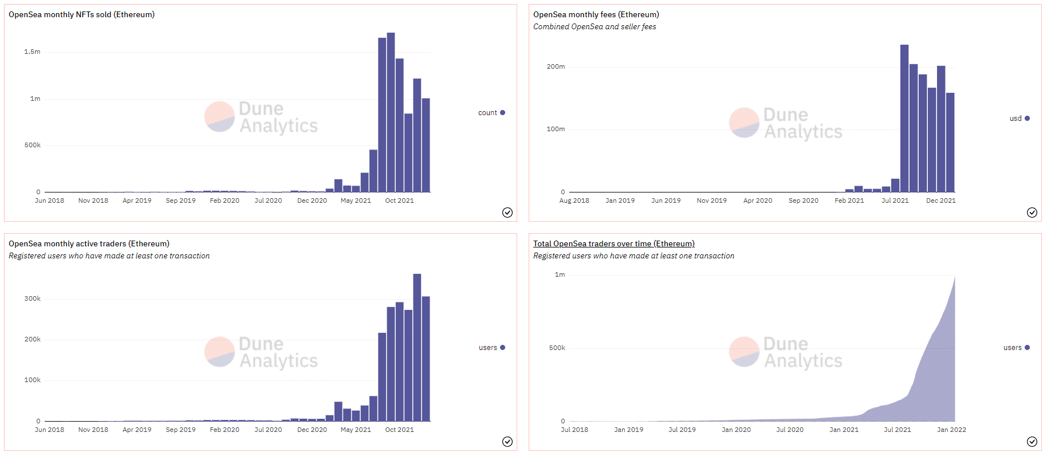Click 'Jun 2018' label on NFTs sold chart
This screenshot has width=1047, height=456.
click(49, 201)
